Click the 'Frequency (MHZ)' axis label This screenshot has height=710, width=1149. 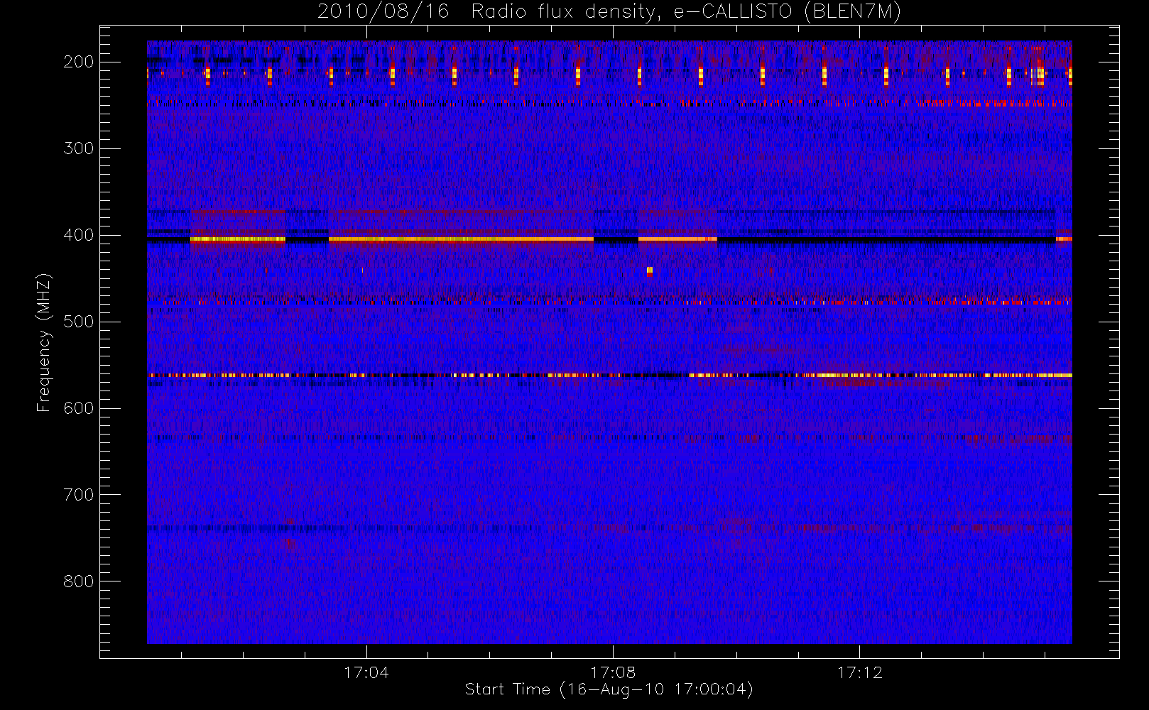44,343
